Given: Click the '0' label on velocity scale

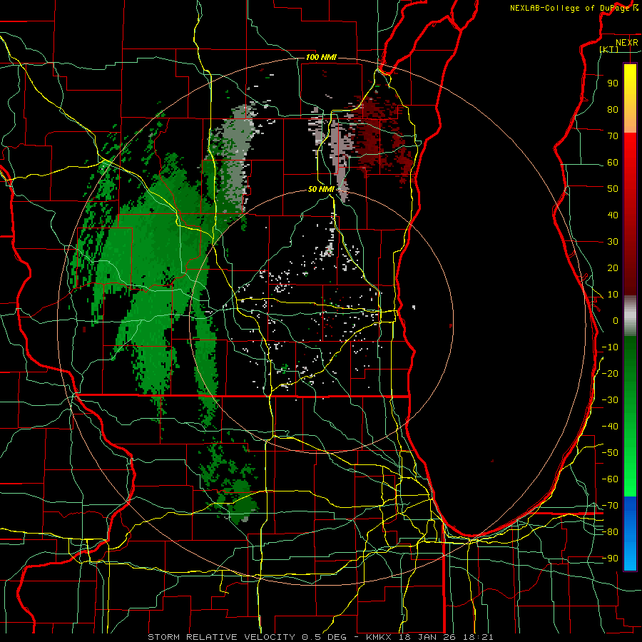Looking at the screenshot, I should 615,320.
